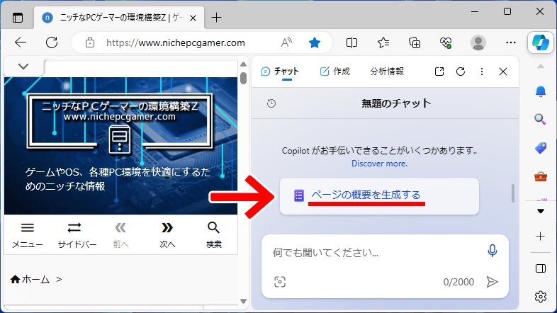Toggle the サイドバー button
The image size is (557, 313).
click(x=77, y=235)
